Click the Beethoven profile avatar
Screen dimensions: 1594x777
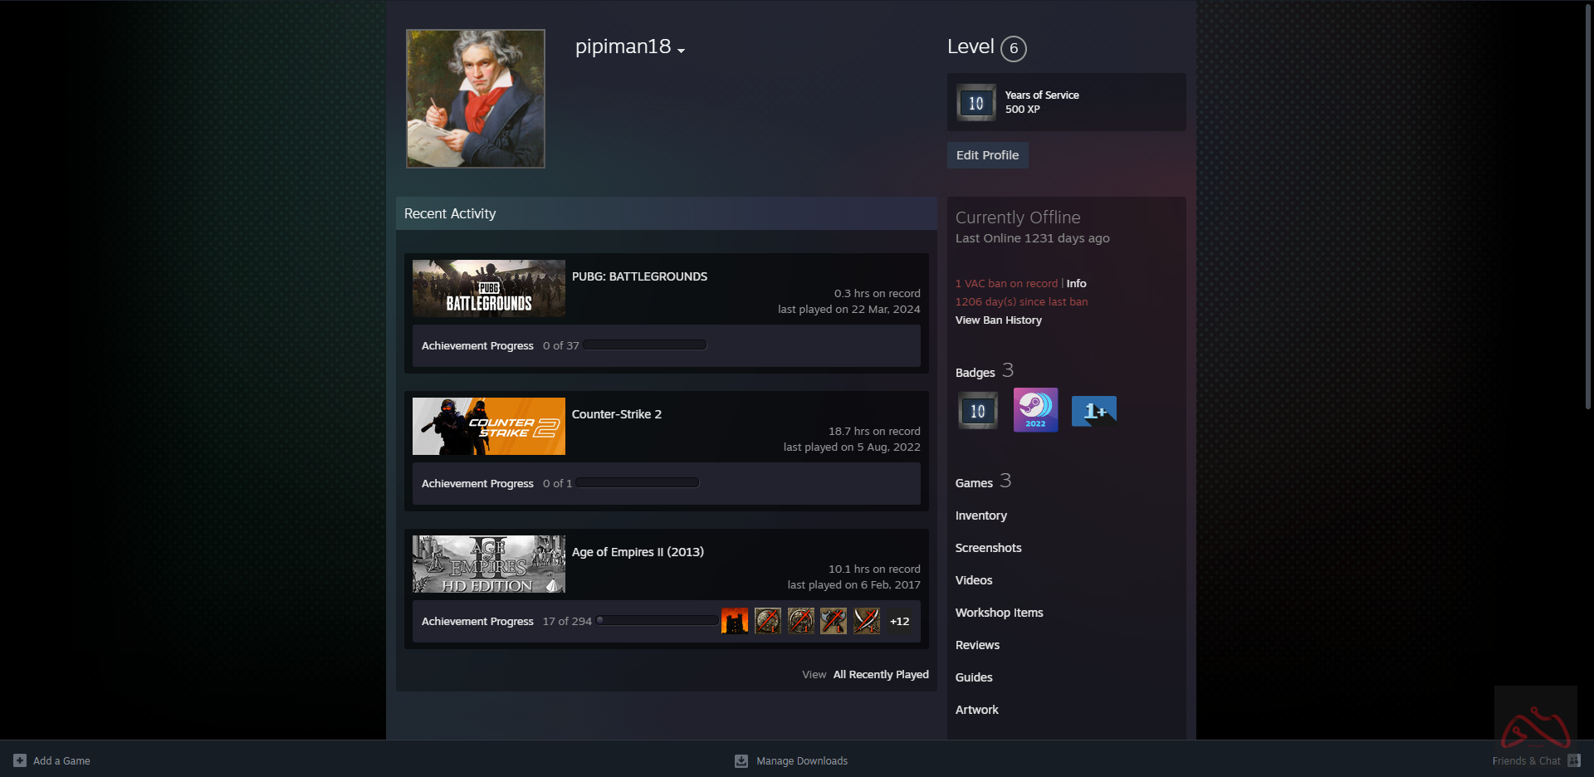click(x=476, y=99)
